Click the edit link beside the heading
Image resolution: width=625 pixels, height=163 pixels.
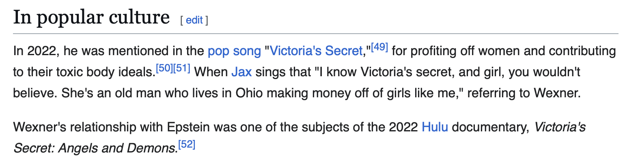click(x=194, y=20)
